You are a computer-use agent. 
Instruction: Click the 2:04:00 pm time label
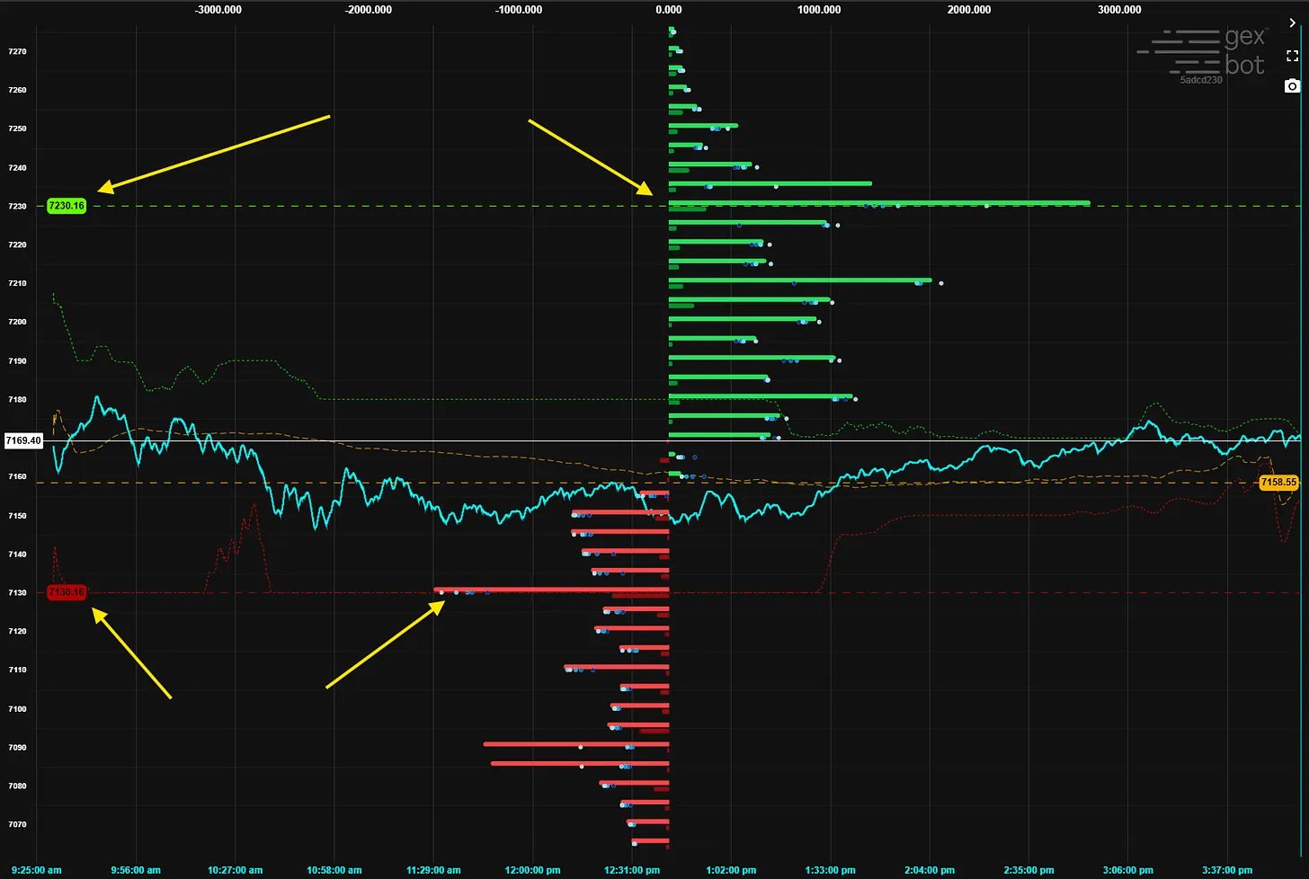click(x=930, y=870)
